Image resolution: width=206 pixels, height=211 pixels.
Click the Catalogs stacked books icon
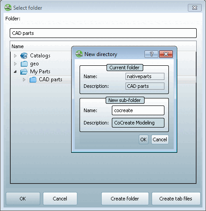click(x=24, y=56)
